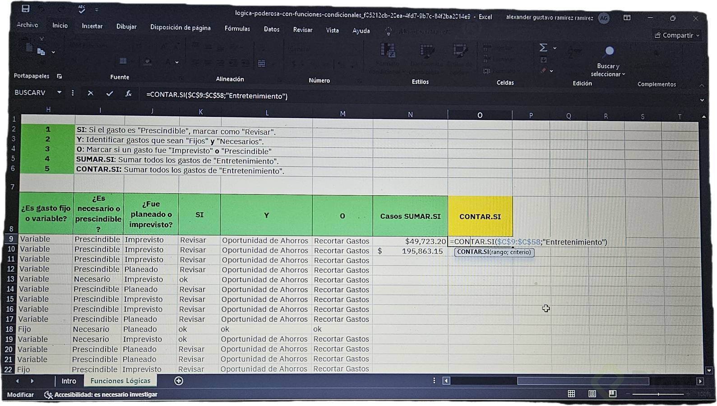Screen dimensions: 717x406
Task: Click the lightbulb 'tell me' search icon
Action: [389, 31]
